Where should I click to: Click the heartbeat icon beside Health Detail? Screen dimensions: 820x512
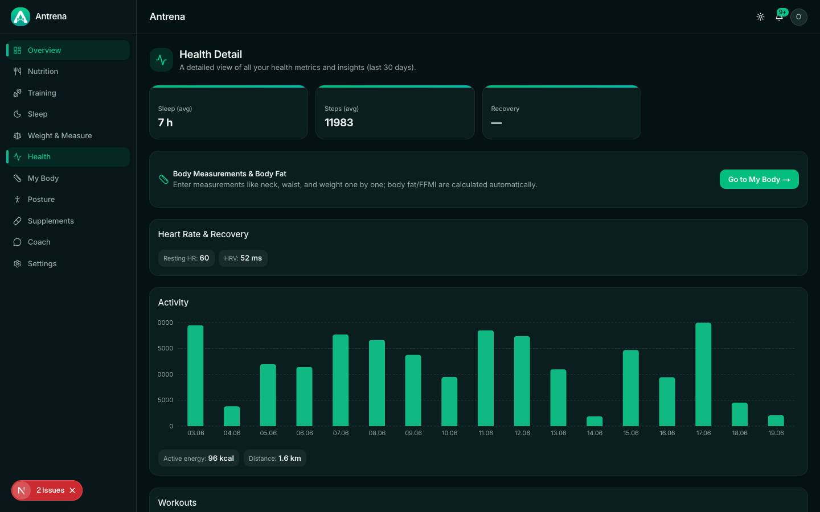pos(162,60)
